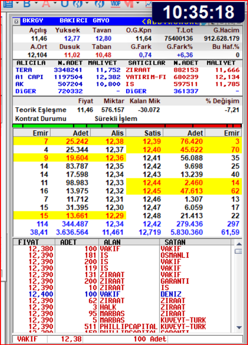Screen dimensions: 248x345
Task: Select bid level 12,37
Action: [x=114, y=150]
